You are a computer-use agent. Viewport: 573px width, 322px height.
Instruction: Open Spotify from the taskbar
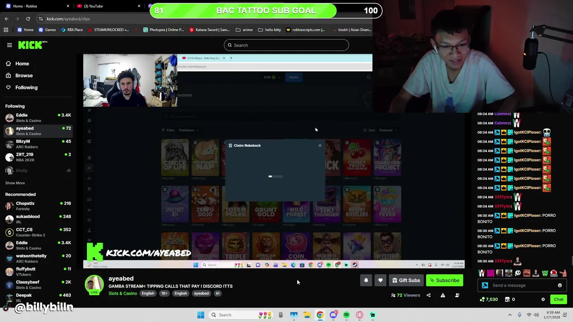coord(346,315)
